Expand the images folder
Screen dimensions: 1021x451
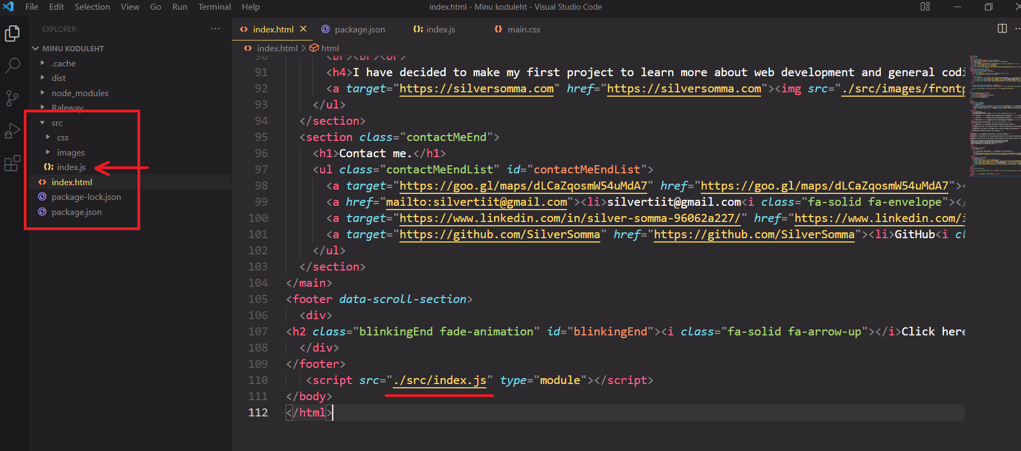point(71,153)
